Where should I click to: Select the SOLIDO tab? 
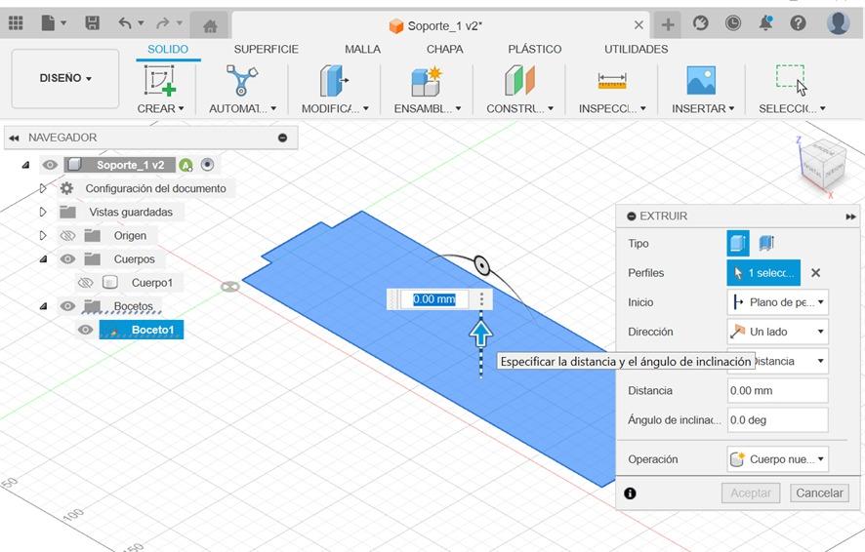[168, 49]
